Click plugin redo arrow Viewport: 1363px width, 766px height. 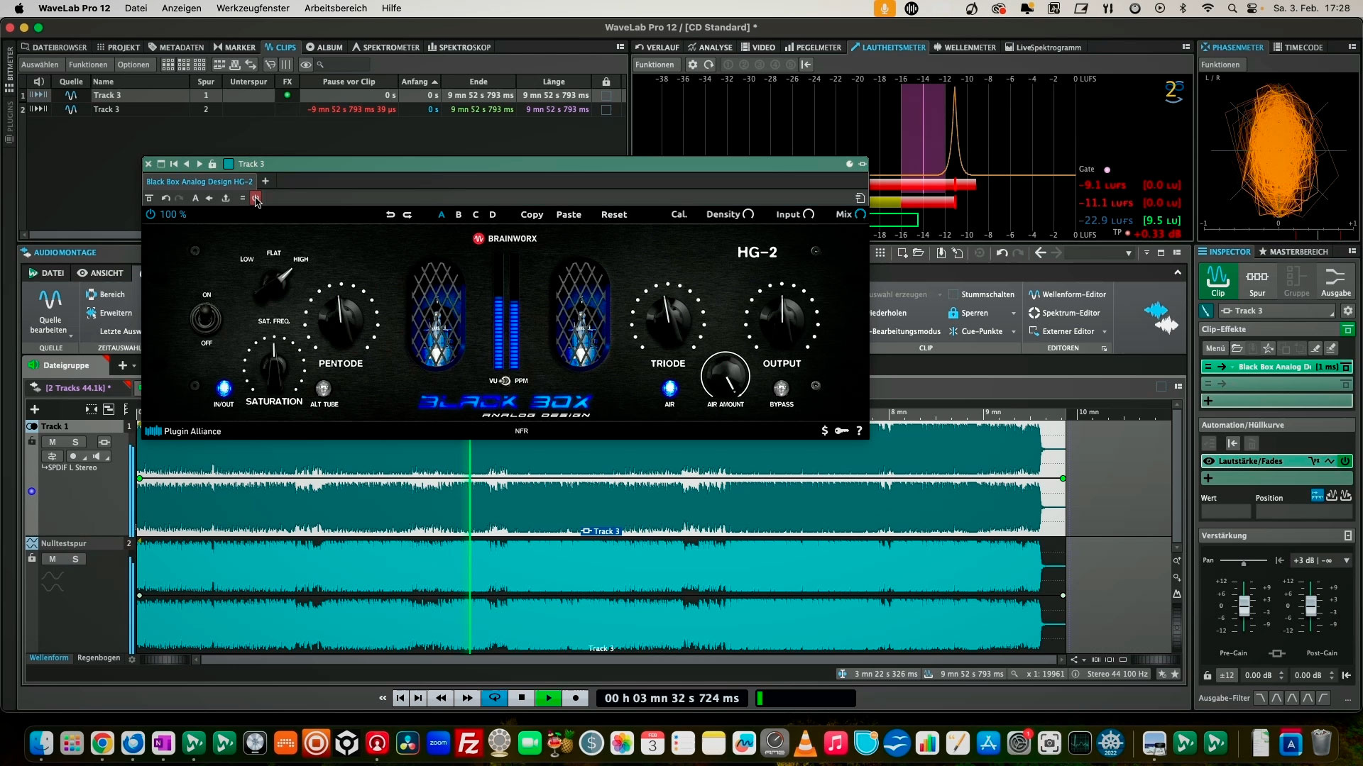(x=407, y=214)
